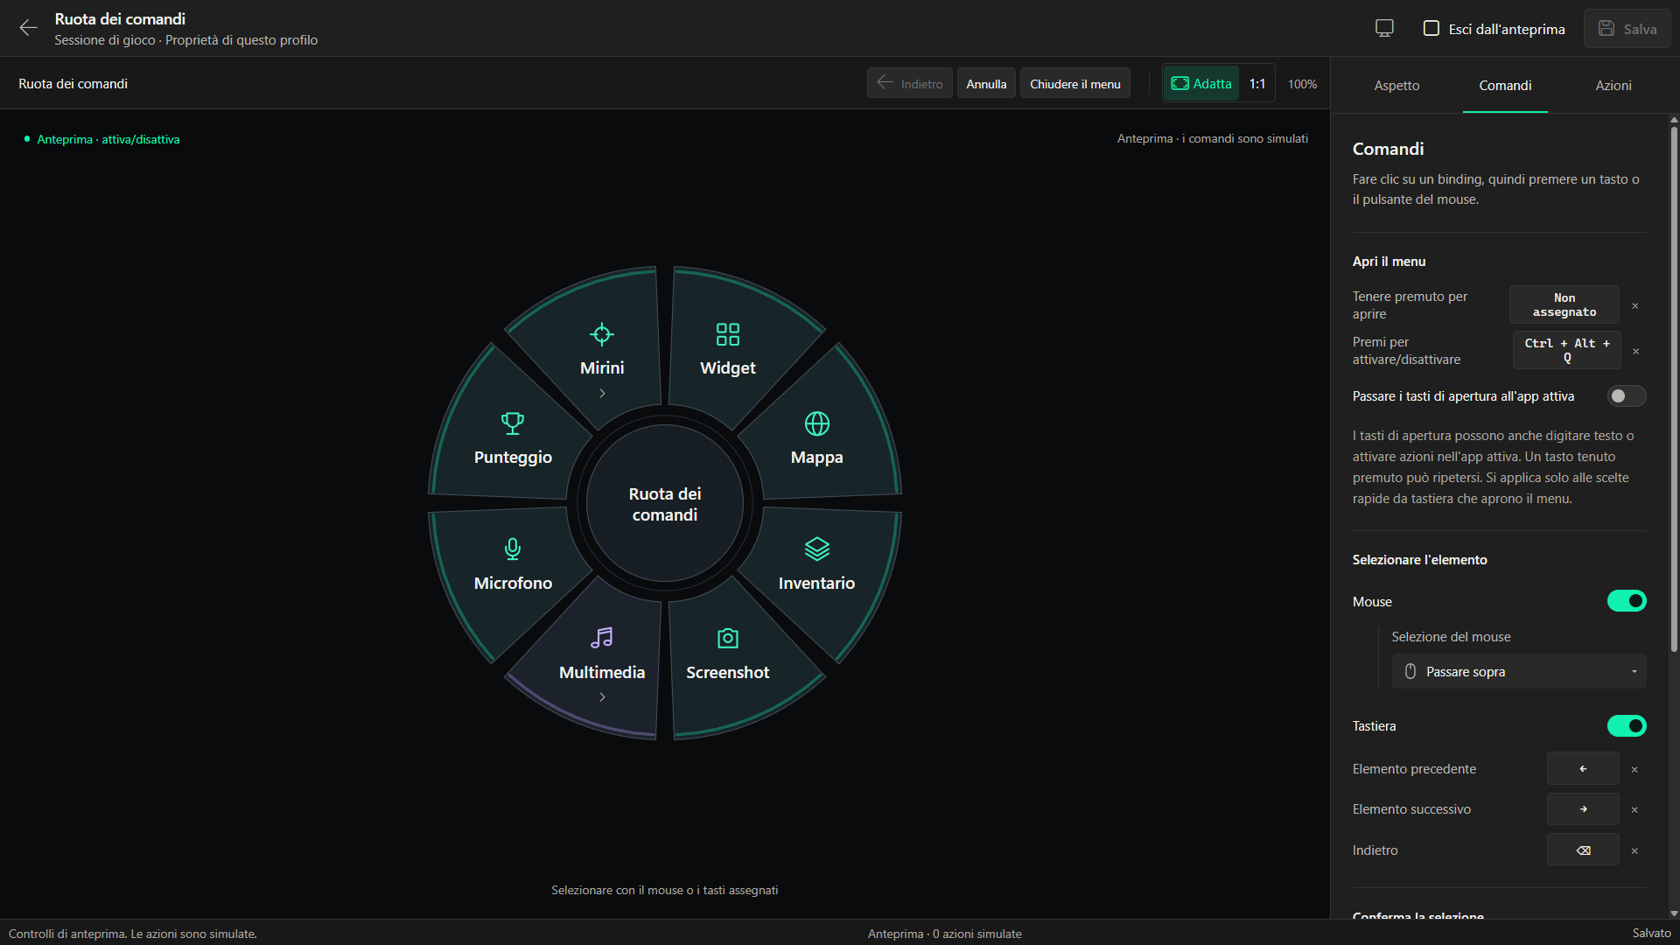1680x945 pixels.
Task: Switch to the Aspetto tab
Action: (x=1396, y=85)
